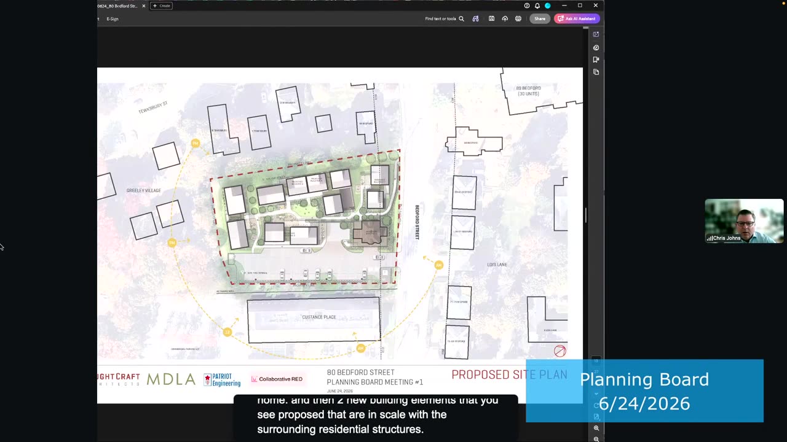787x442 pixels.
Task: Click the Patriot Engineering logo
Action: (x=222, y=380)
